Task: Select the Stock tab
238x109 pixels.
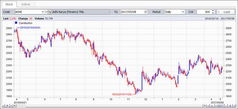Action: [9, 4]
